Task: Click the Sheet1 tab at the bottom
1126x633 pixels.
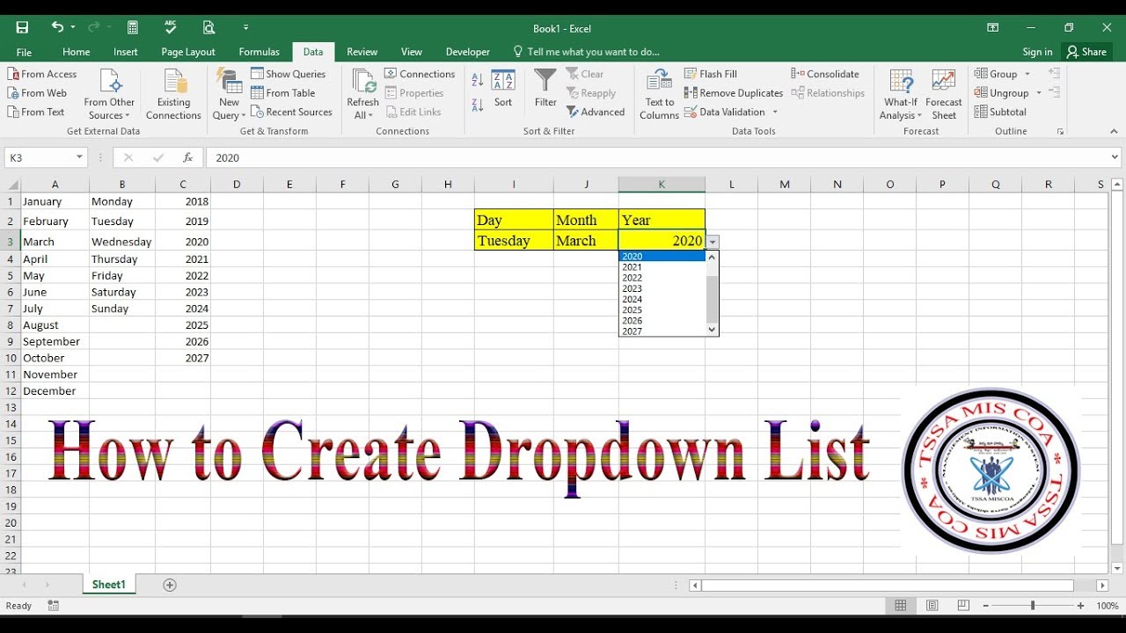Action: (108, 583)
